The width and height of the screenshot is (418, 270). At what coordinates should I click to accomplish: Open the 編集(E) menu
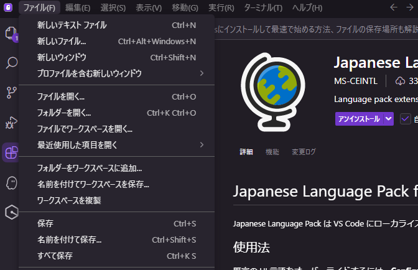point(78,7)
